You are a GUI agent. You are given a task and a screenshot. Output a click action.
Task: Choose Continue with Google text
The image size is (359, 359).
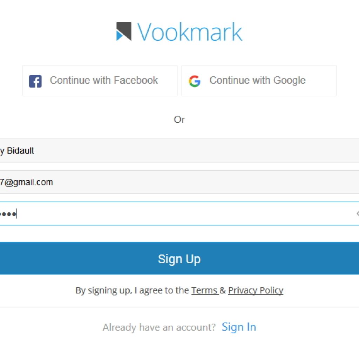pyautogui.click(x=258, y=80)
